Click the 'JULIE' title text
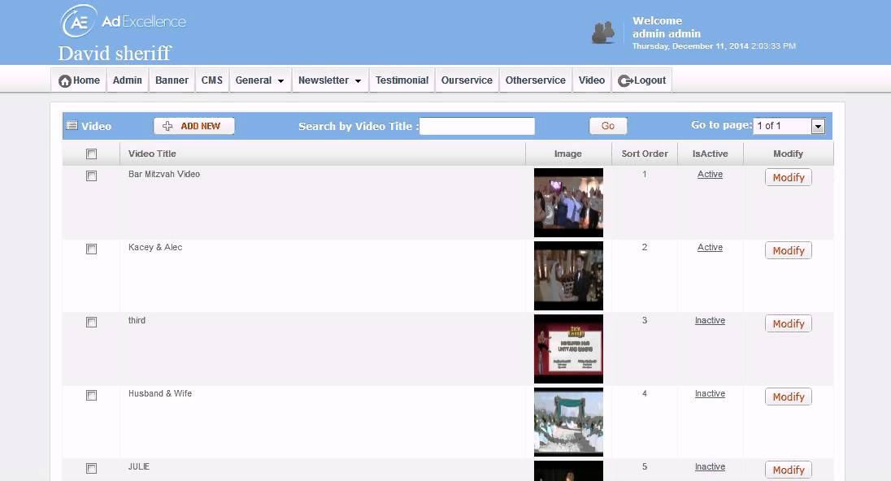The width and height of the screenshot is (891, 481). [139, 467]
